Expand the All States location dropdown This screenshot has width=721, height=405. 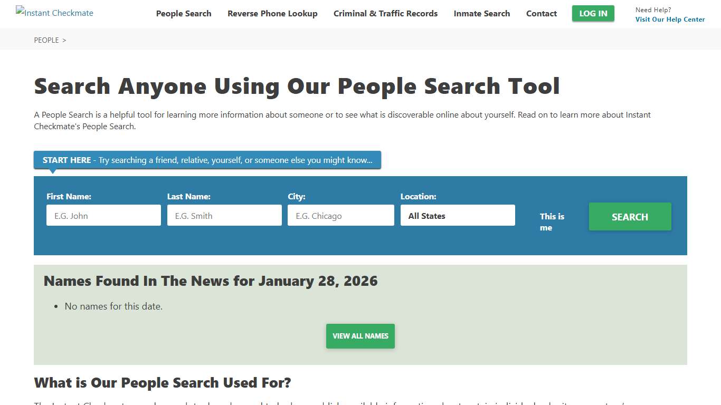pyautogui.click(x=458, y=215)
